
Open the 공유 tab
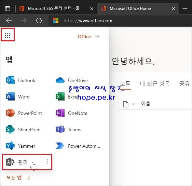pos(184,84)
